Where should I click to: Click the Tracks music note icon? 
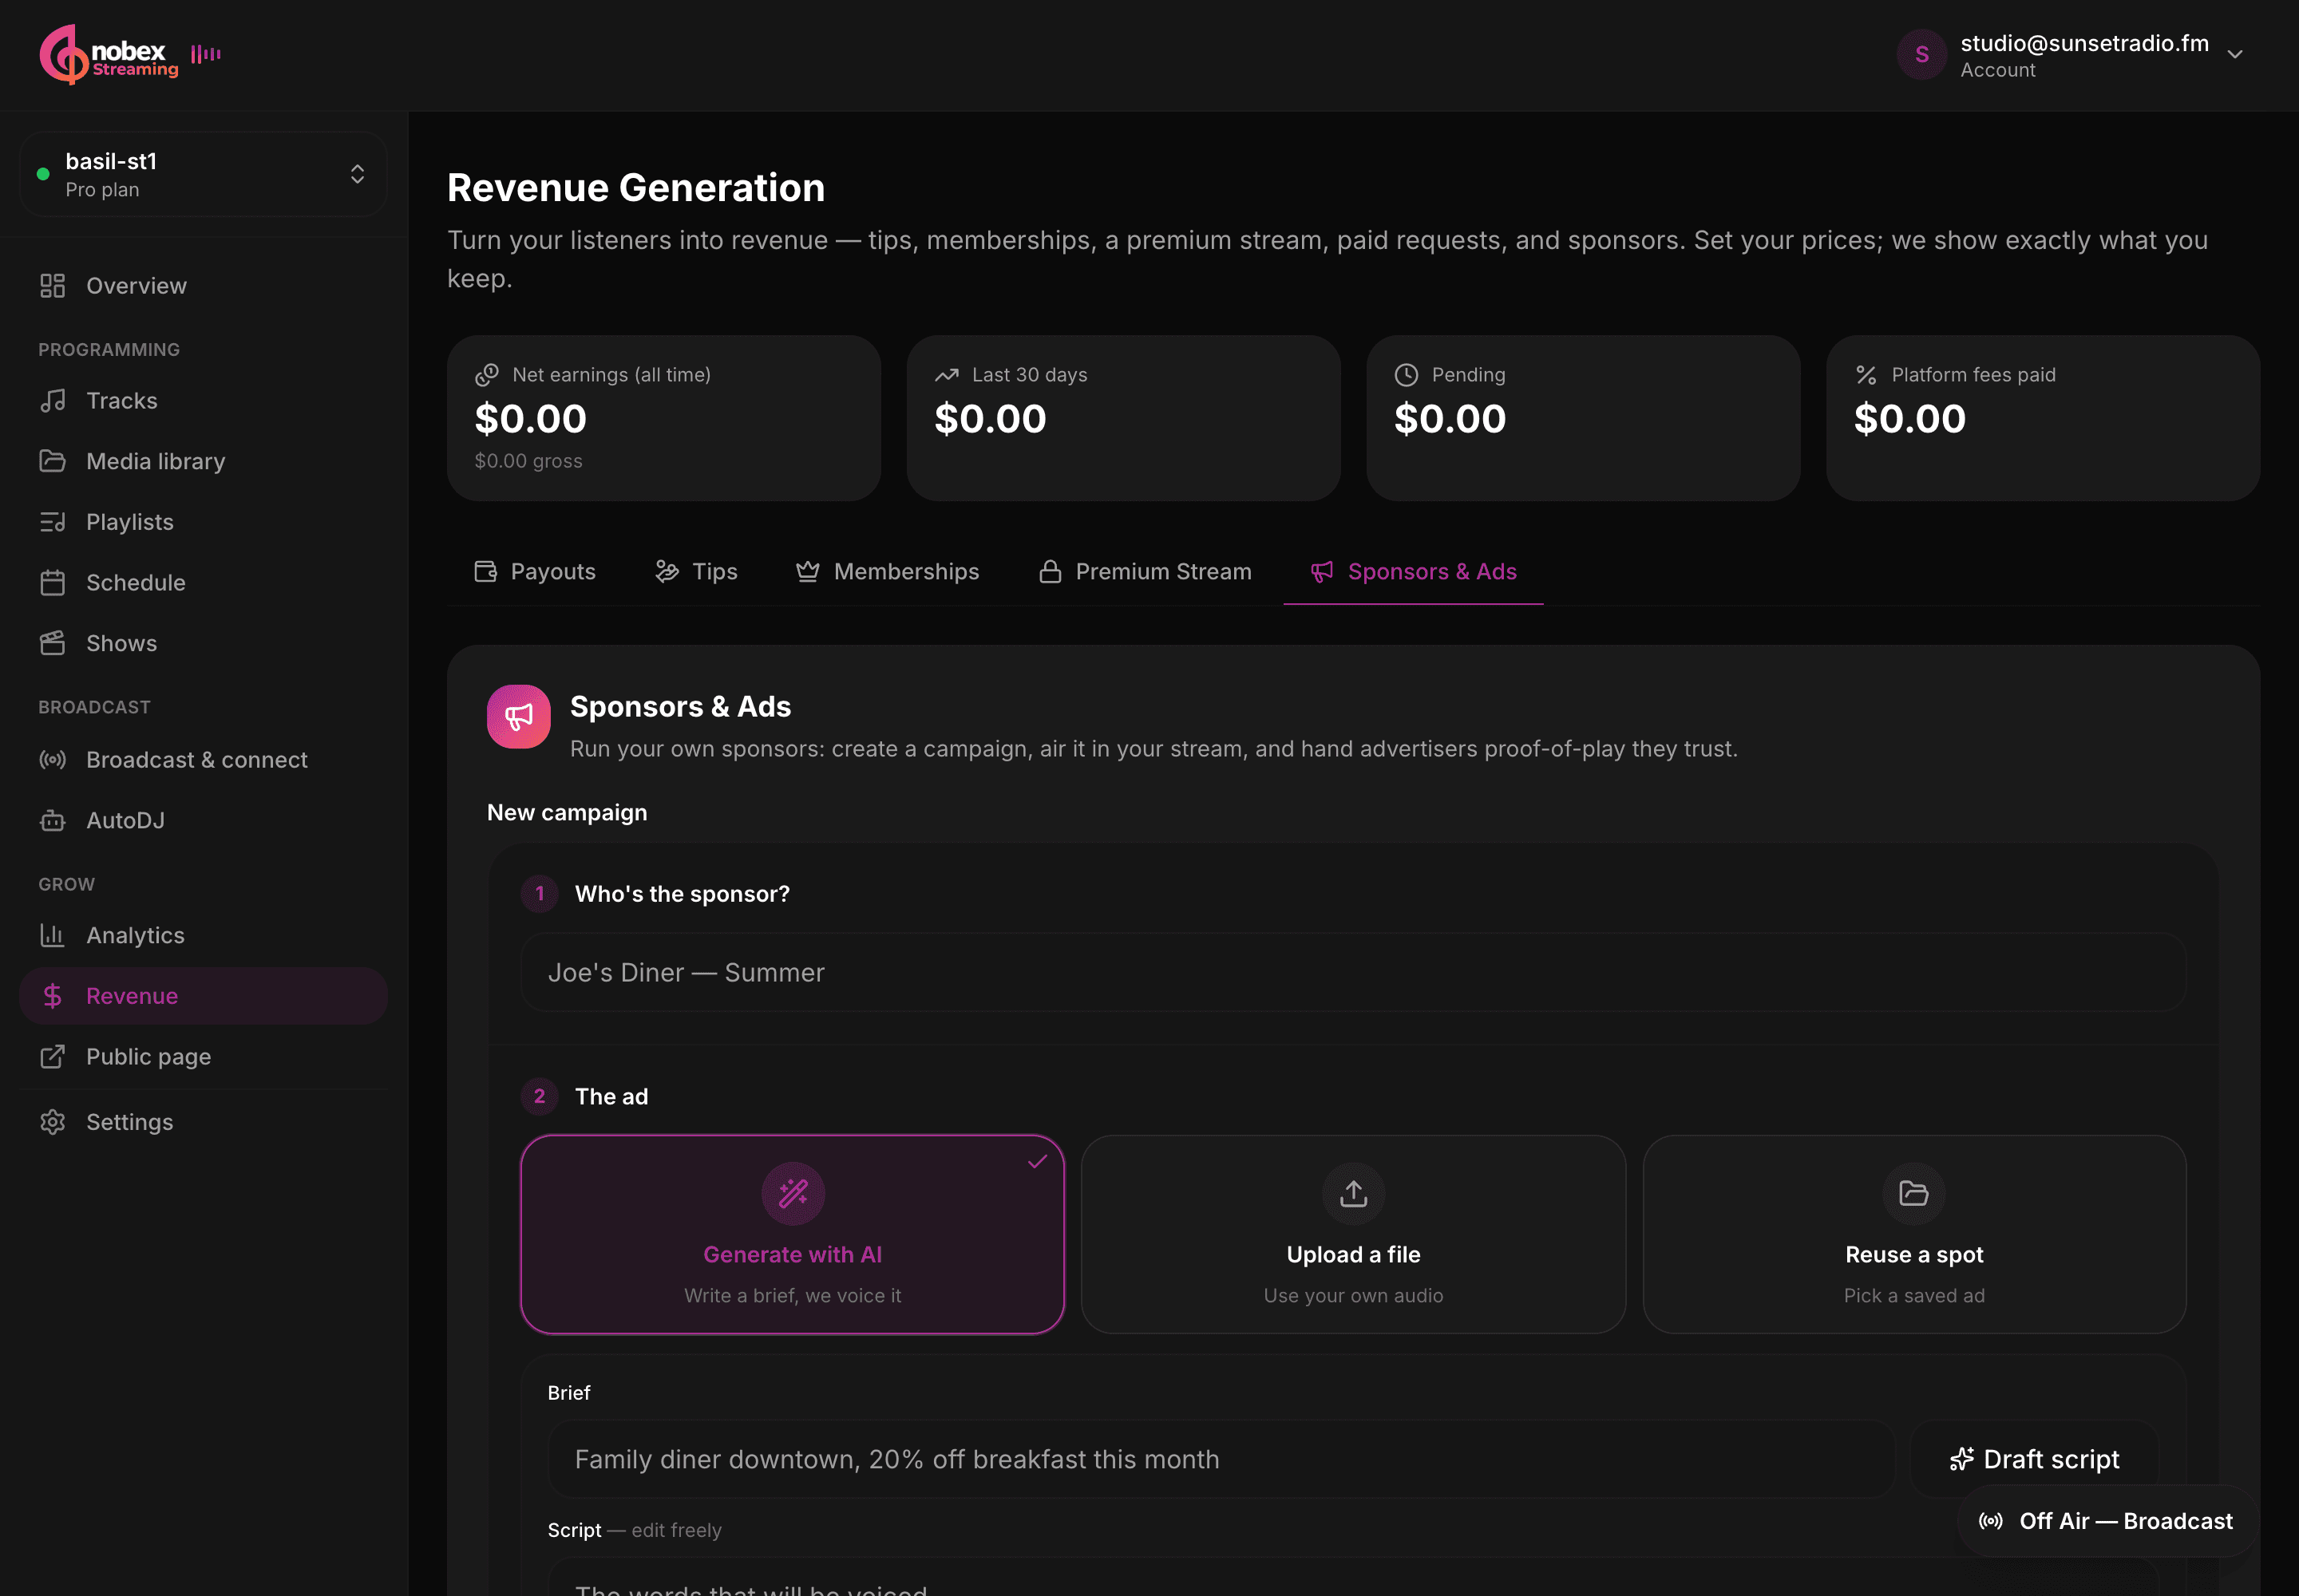tap(52, 401)
